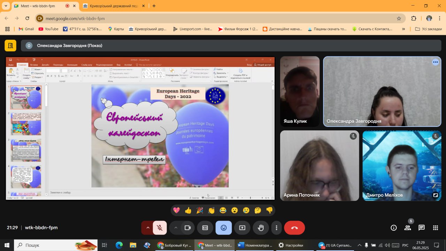
Task: Expand audio settings arrow beside microphone
Action: pos(148,228)
